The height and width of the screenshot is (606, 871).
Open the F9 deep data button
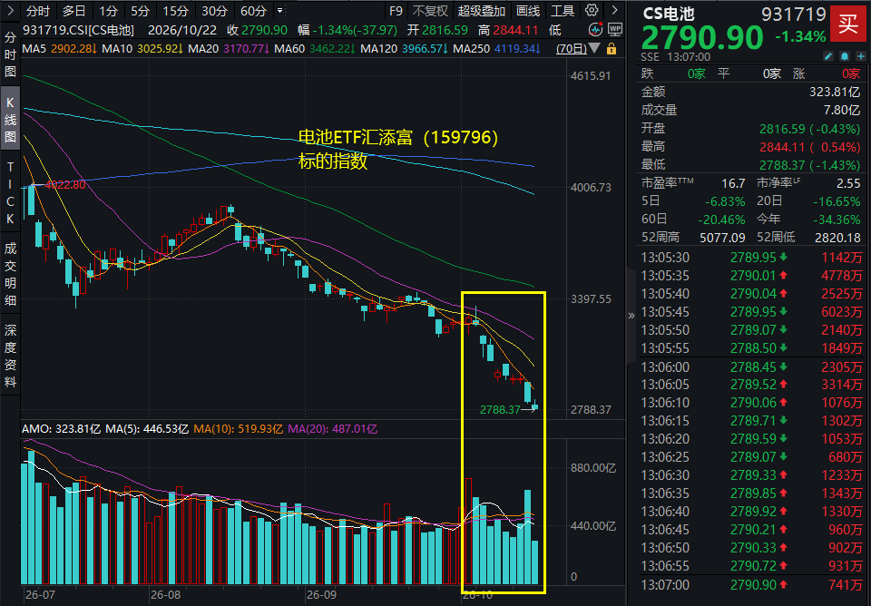click(396, 11)
